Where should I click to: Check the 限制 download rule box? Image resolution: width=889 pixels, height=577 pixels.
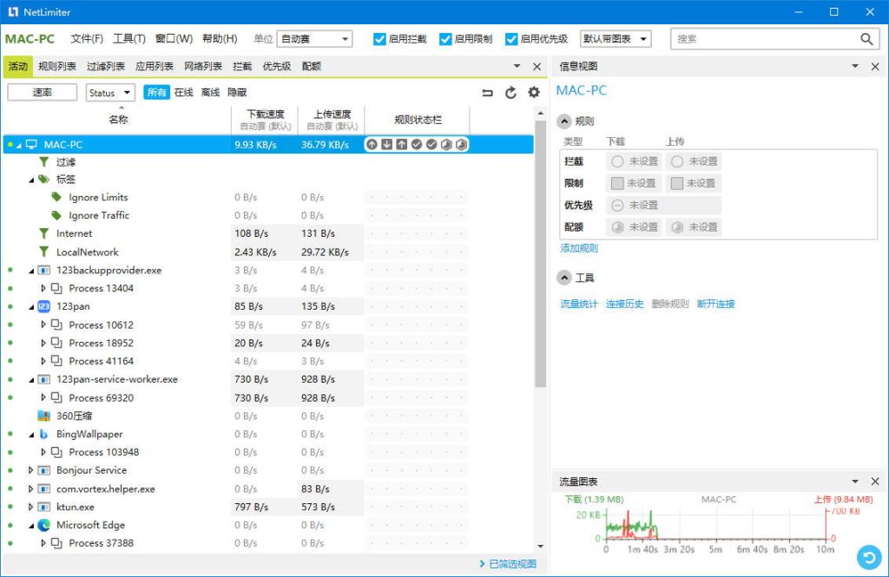[x=617, y=184]
